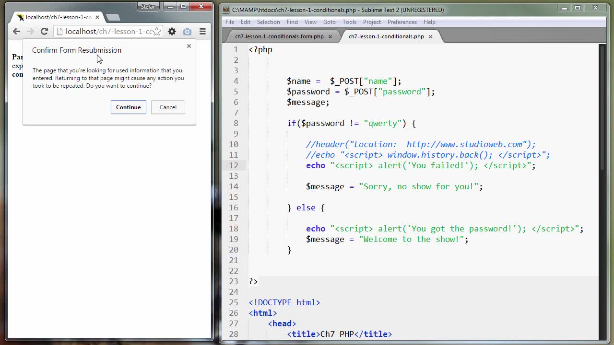
Task: Open the Edit menu in Sublime Text
Action: [x=246, y=22]
